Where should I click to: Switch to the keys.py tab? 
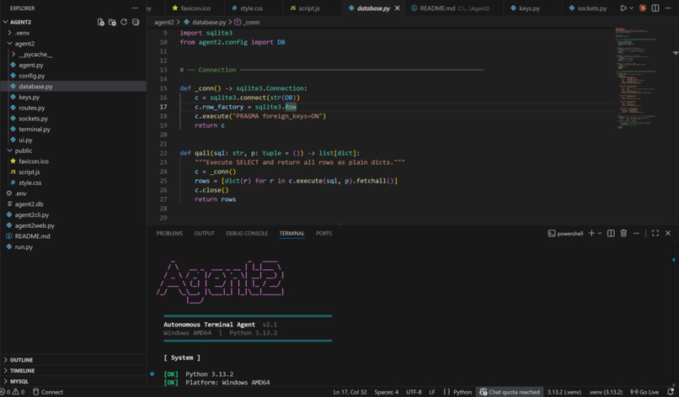pyautogui.click(x=525, y=8)
